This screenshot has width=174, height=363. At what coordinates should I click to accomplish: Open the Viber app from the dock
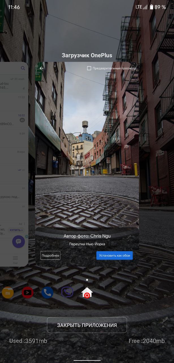tap(67, 292)
